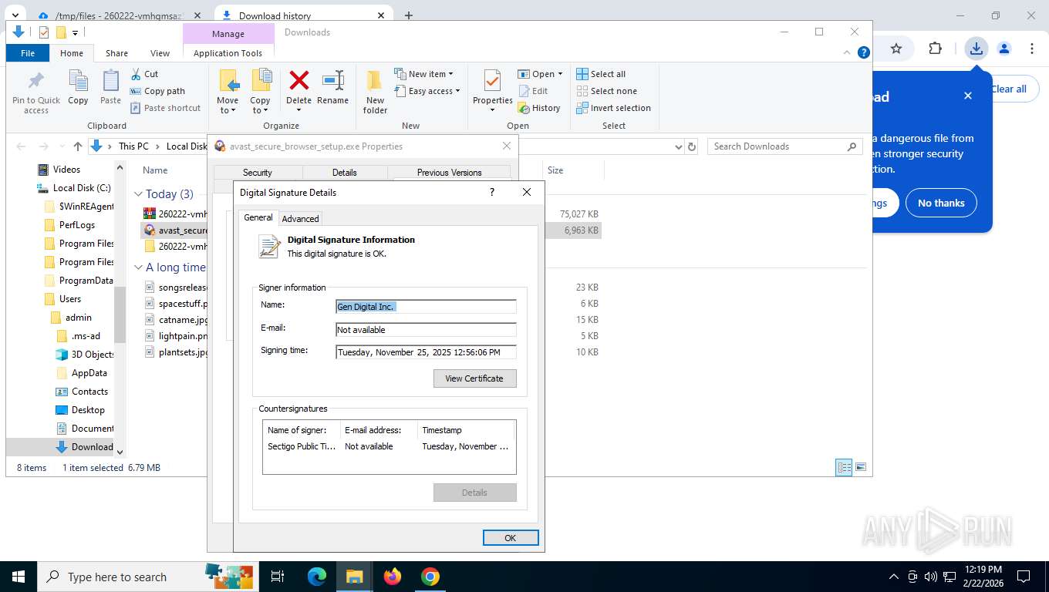Image resolution: width=1049 pixels, height=592 pixels.
Task: Open Windows Start menu
Action: pos(18,577)
